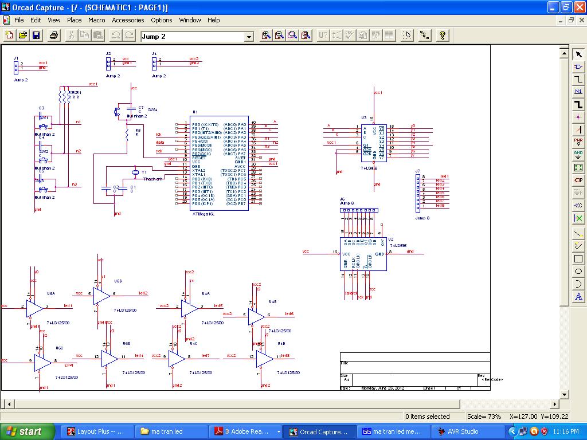
Task: Open the Place menu
Action: coord(74,20)
